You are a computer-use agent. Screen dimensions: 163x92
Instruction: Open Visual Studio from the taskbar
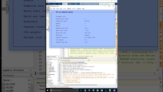click(114, 90)
